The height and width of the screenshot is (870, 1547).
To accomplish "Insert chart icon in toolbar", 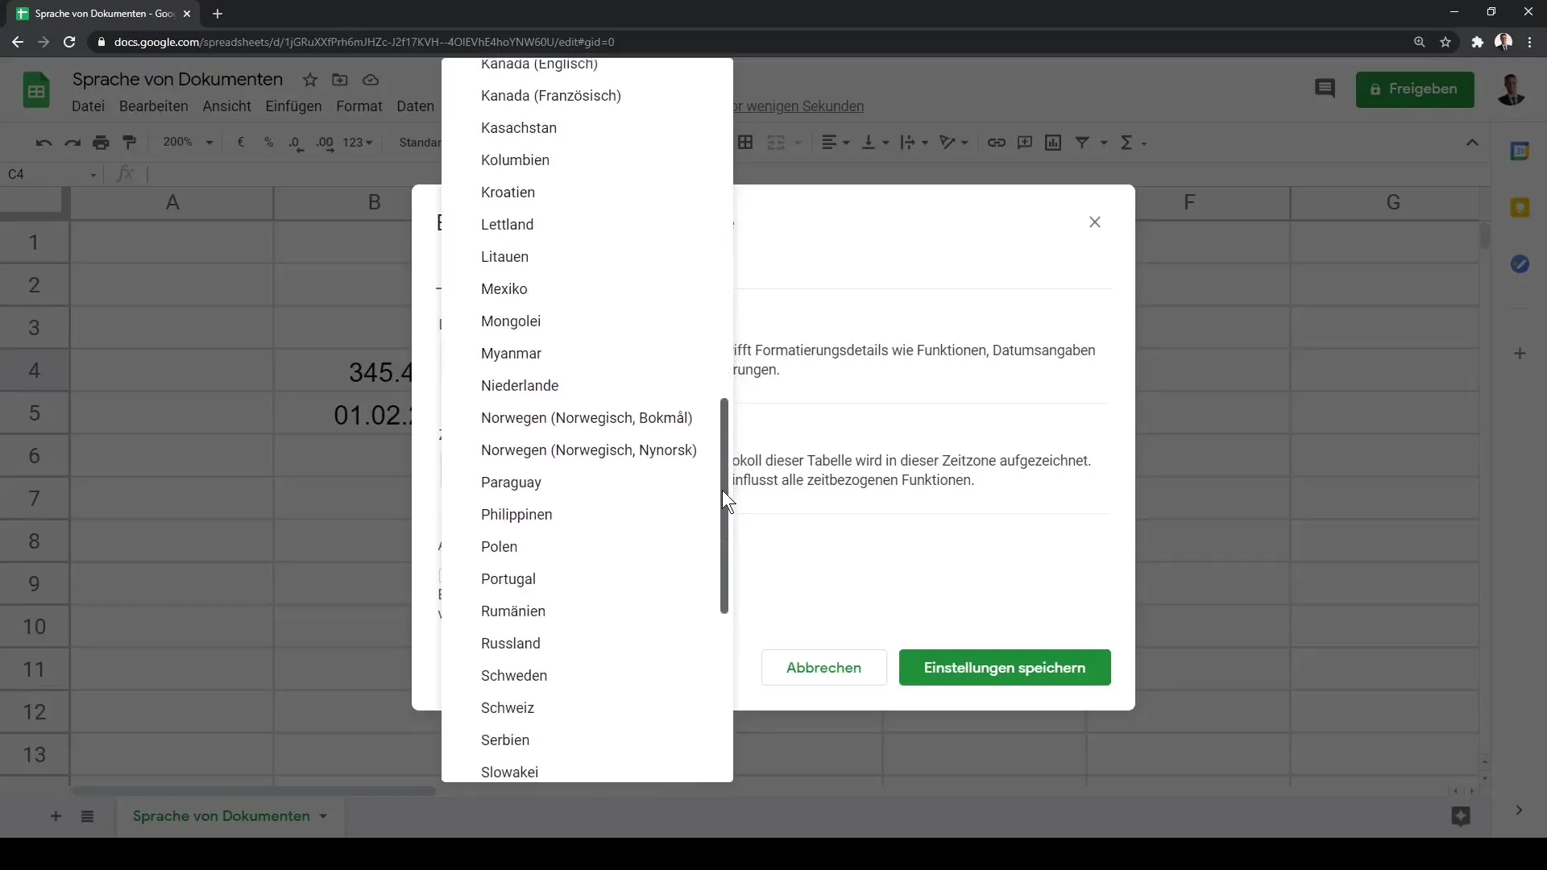I will [1053, 143].
